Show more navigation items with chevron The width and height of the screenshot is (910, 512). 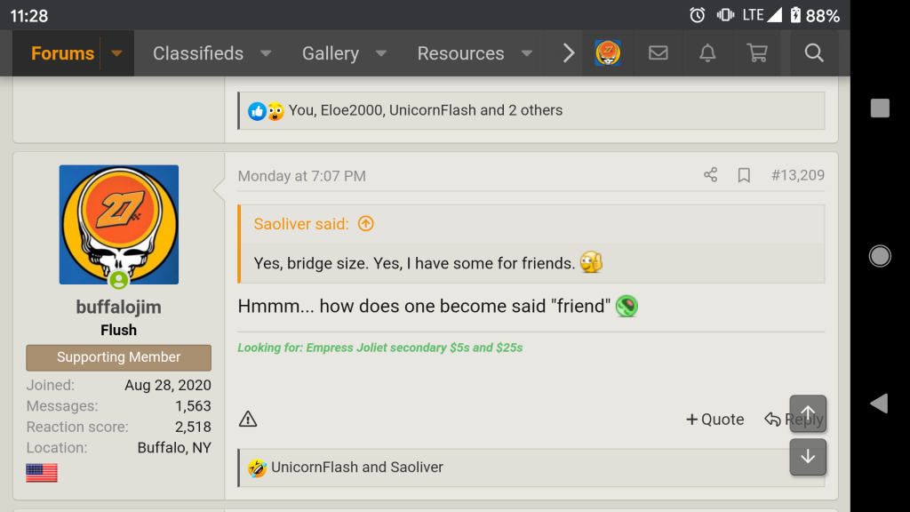click(568, 53)
